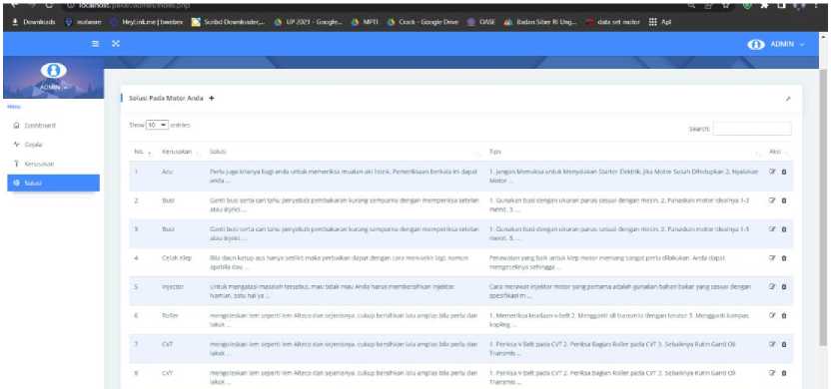Open the ADMIN user dropdown in header
This screenshot has width=831, height=389.
[776, 45]
